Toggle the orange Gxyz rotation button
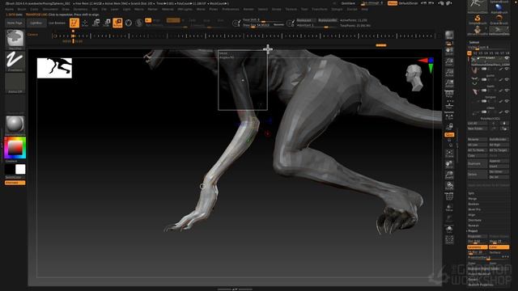Image resolution: width=518 pixels, height=291 pixels. click(x=449, y=135)
